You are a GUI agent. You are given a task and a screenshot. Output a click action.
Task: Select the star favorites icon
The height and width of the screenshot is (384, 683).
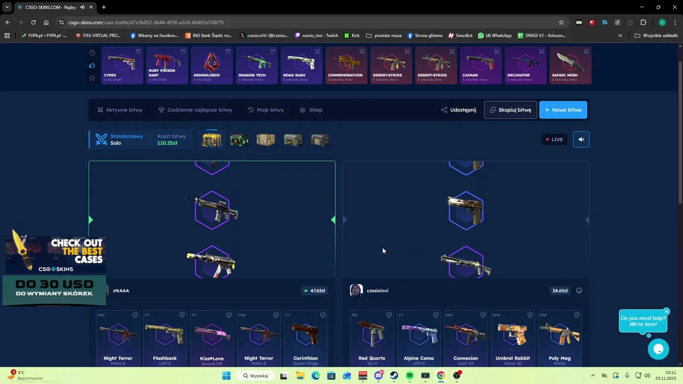tap(92, 78)
